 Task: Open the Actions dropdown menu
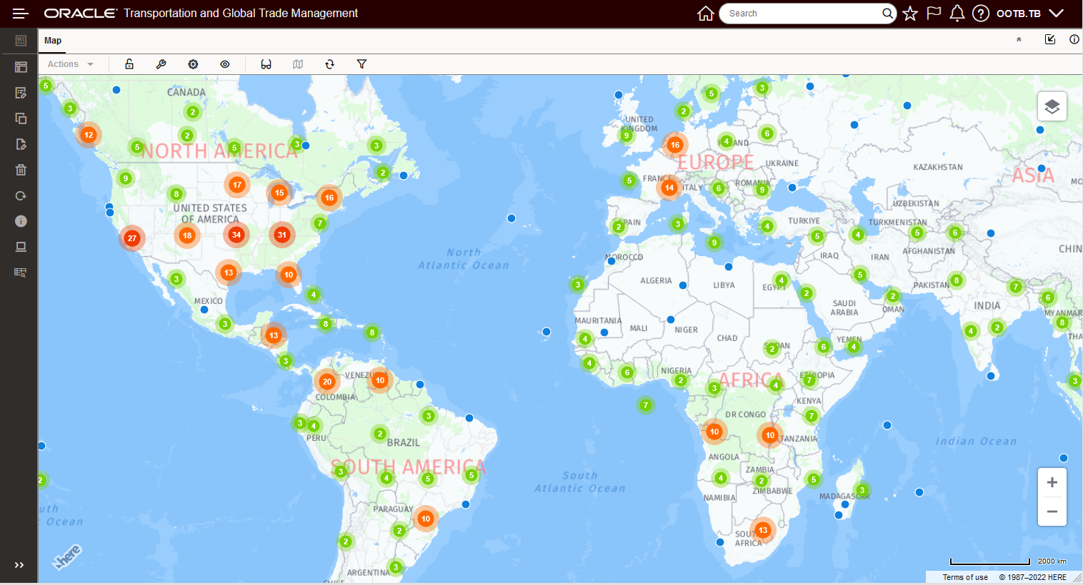(x=71, y=64)
